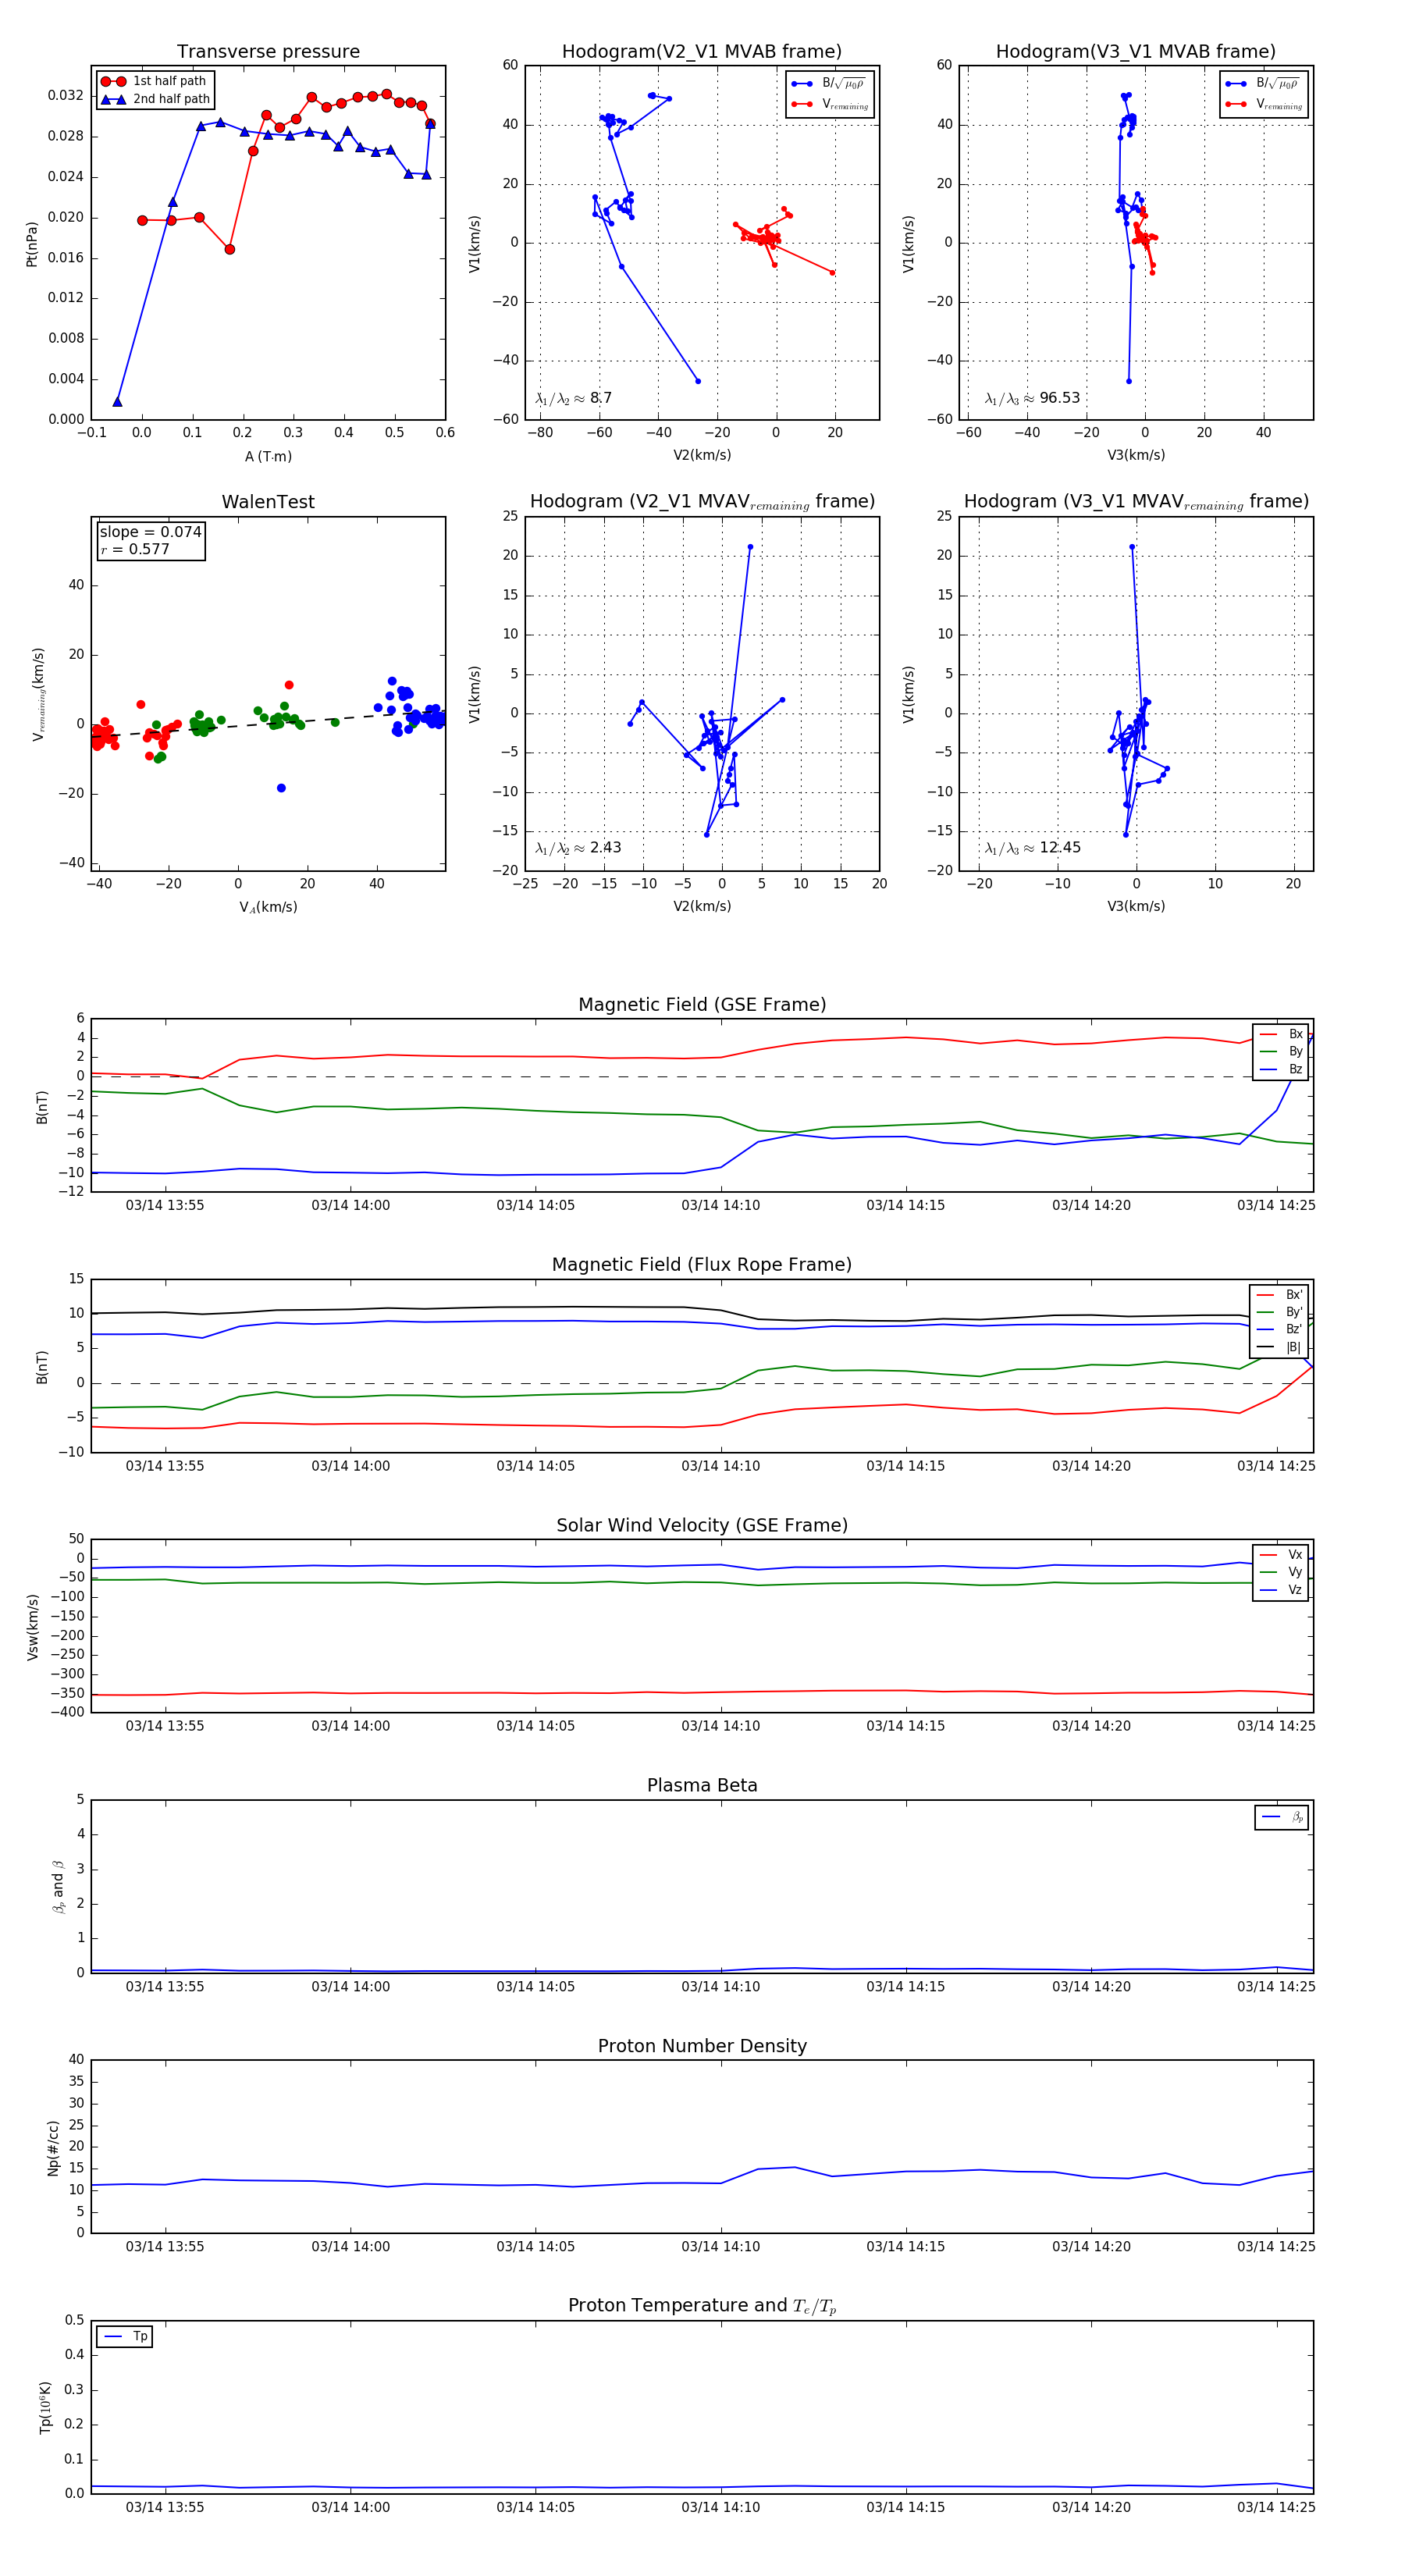Click "03/14 14:25" tick under Proton Temperature plot
The height and width of the screenshot is (2576, 1405).
[1276, 2507]
